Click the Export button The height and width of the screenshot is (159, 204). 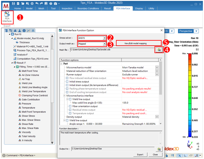[140, 154]
